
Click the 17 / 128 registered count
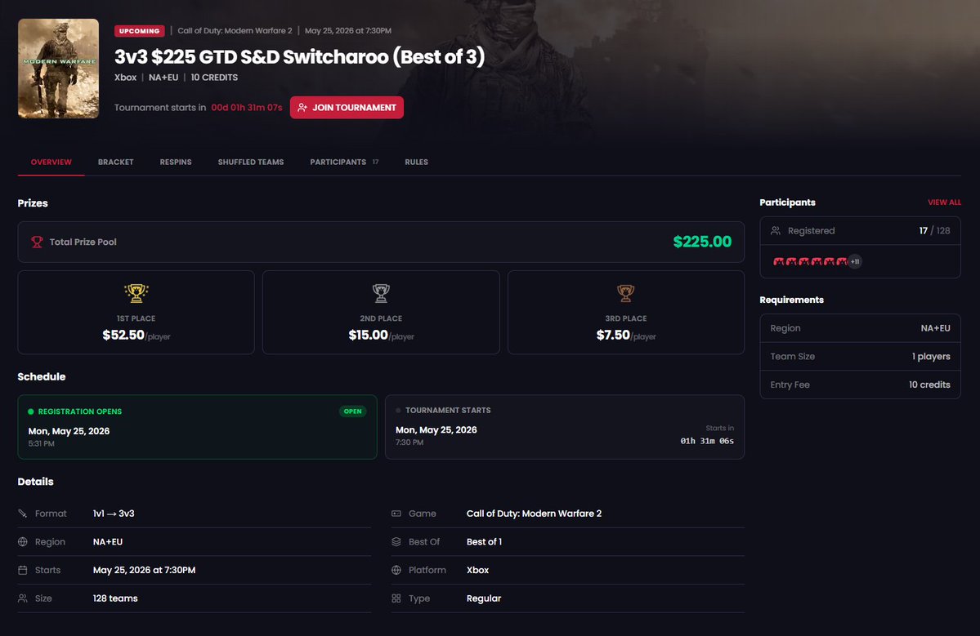(x=934, y=230)
